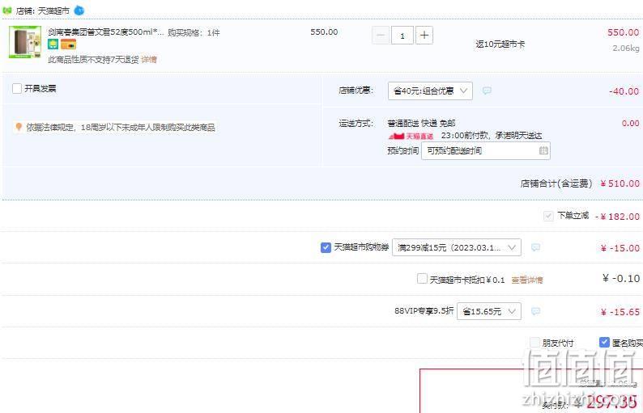The image size is (643, 413).
Task: Open the 88VIP 省15.65元 dropdown
Action: pos(489,311)
